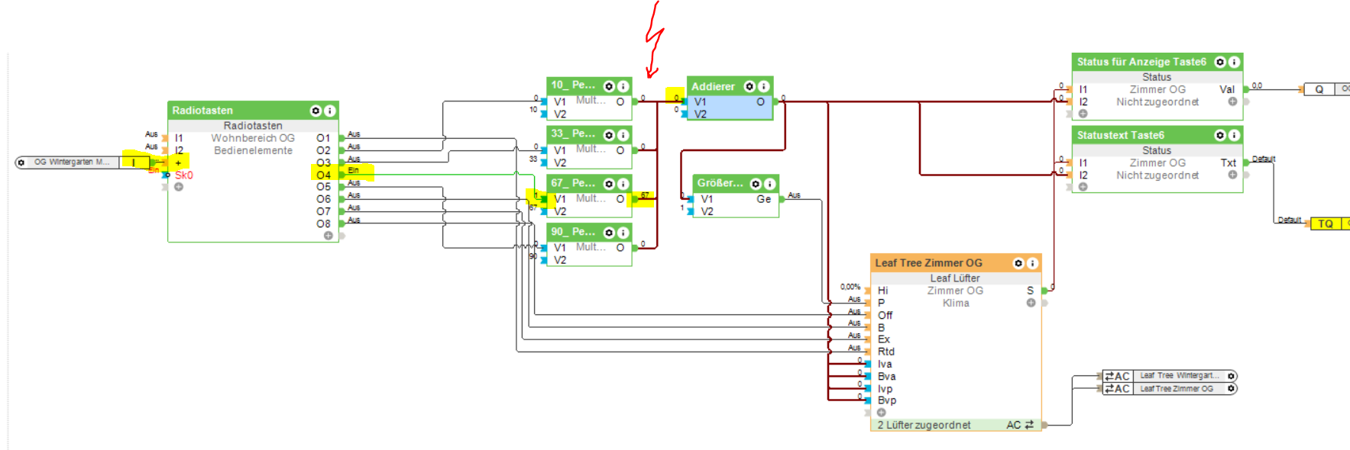
Task: Click the red Sk0 input on Radiotasten
Action: pos(183,175)
